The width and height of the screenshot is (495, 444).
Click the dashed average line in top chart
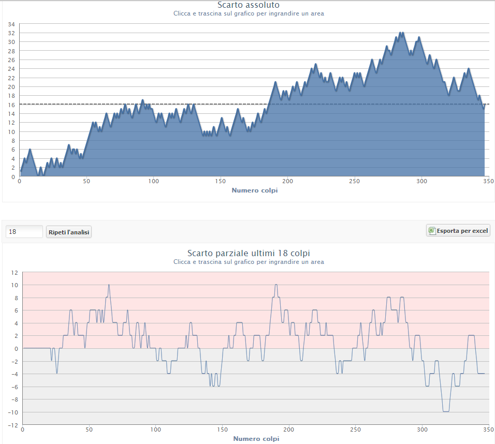click(x=311, y=104)
